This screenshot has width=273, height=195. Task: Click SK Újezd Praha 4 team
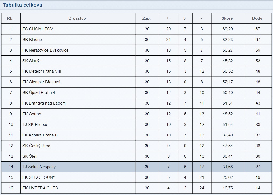coord(39,93)
